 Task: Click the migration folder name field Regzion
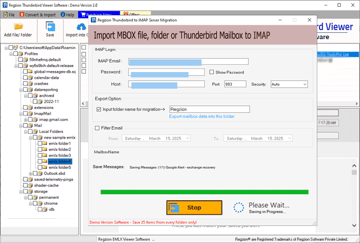click(209, 109)
